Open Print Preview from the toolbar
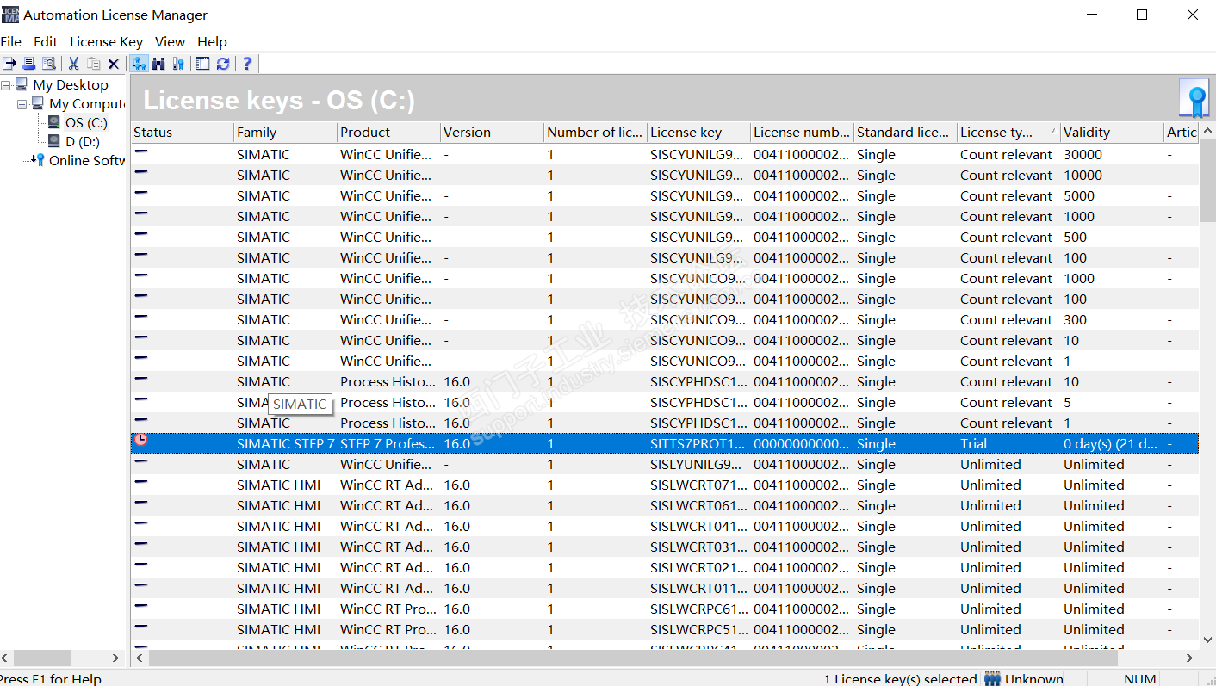Image resolution: width=1216 pixels, height=686 pixels. pyautogui.click(x=49, y=64)
